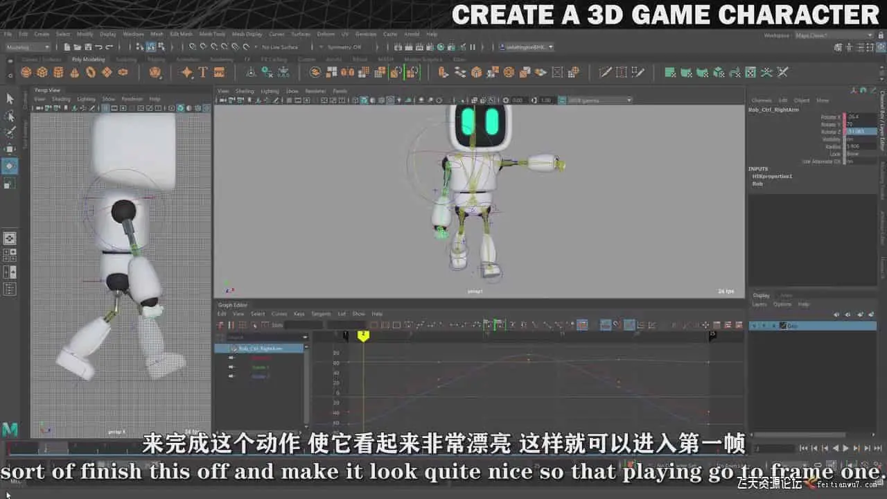Click the viewport exposure value field
Viewport: 887px width, 499px height.
(518, 100)
